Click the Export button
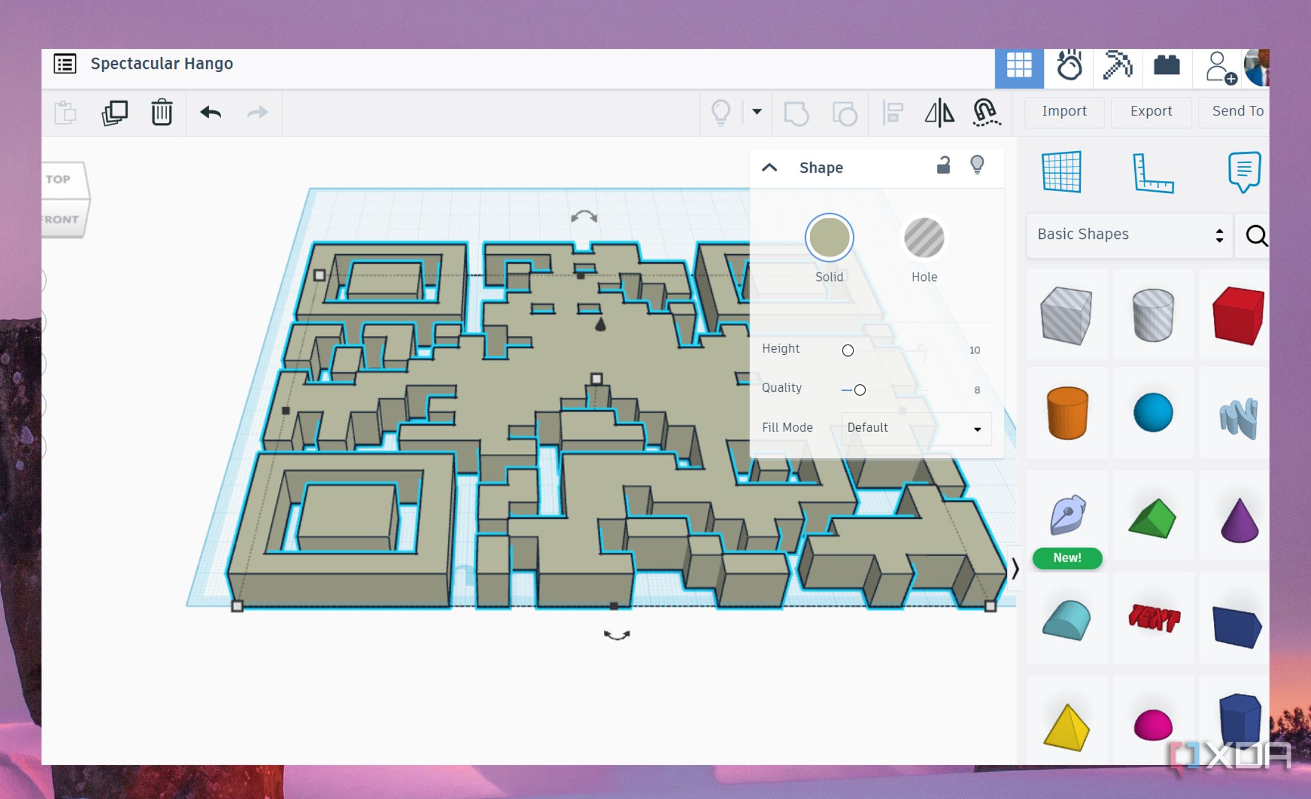Image resolution: width=1311 pixels, height=799 pixels. (x=1151, y=111)
